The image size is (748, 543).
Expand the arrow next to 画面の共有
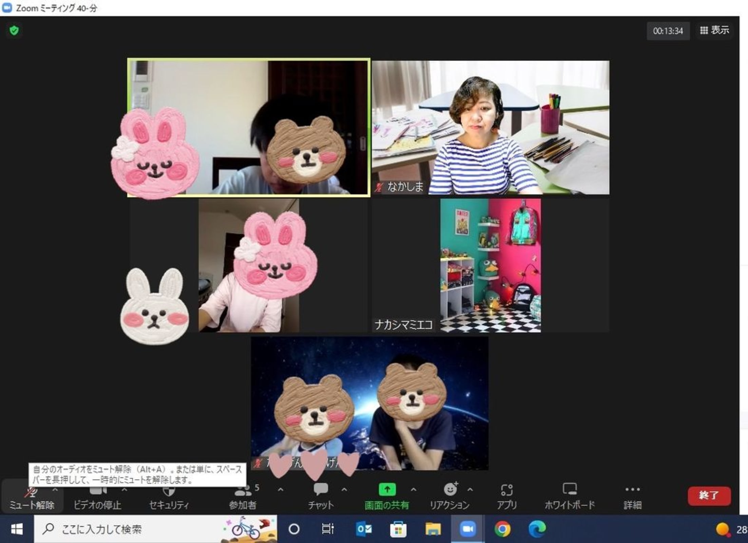[x=414, y=490]
